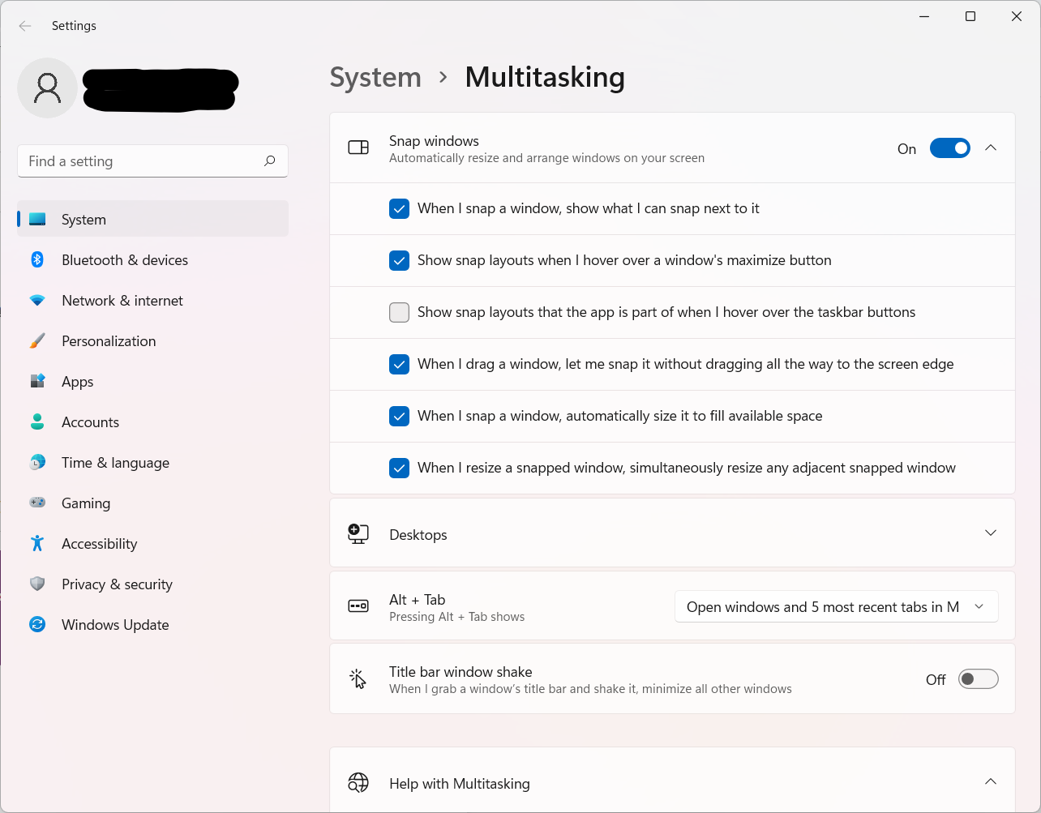Collapse the Help with Multitasking section
Image resolution: width=1041 pixels, height=813 pixels.
click(991, 781)
